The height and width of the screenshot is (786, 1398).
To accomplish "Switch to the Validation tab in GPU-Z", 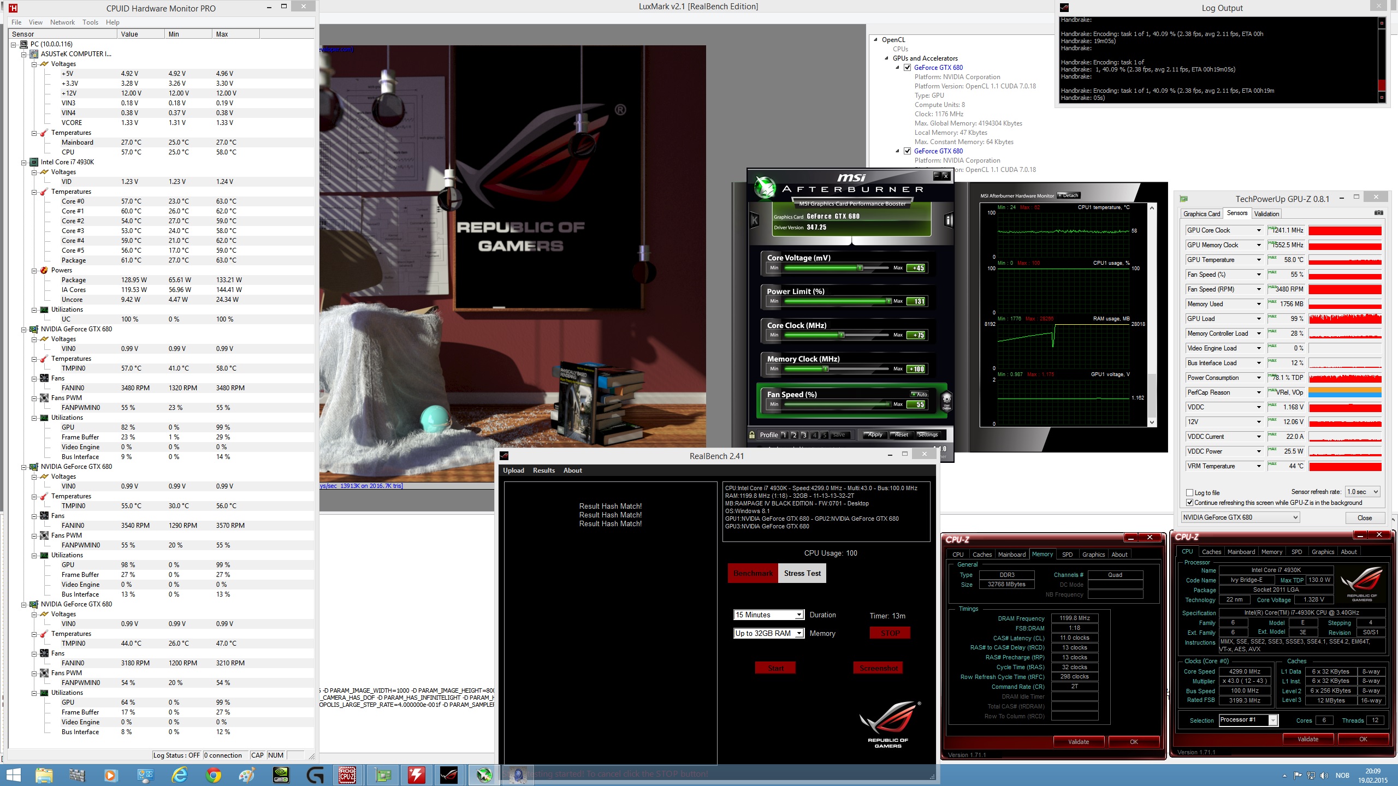I will click(1266, 214).
